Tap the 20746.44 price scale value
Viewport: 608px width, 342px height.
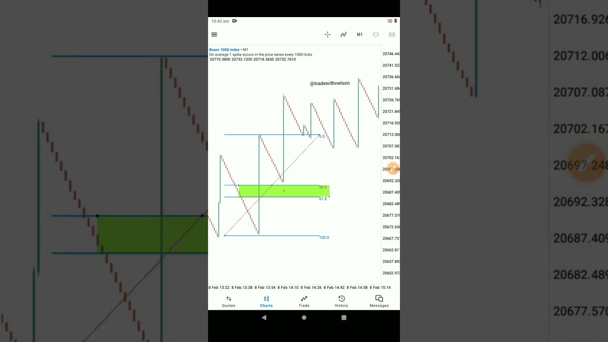click(x=391, y=54)
